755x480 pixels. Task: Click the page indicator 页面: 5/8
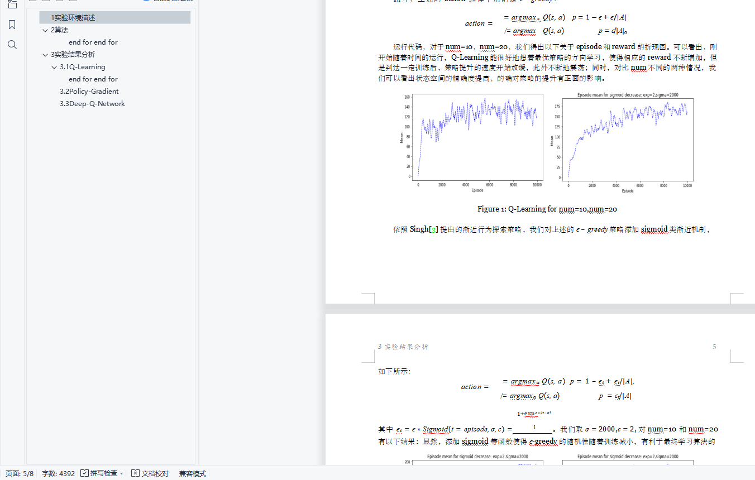20,473
